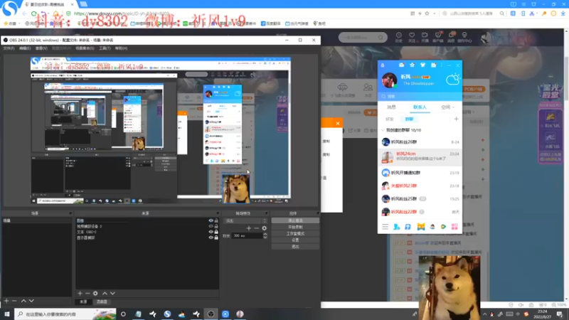569x320 pixels.
Task: Toggle lock on 视频捕获设备 2 source
Action: click(x=216, y=226)
